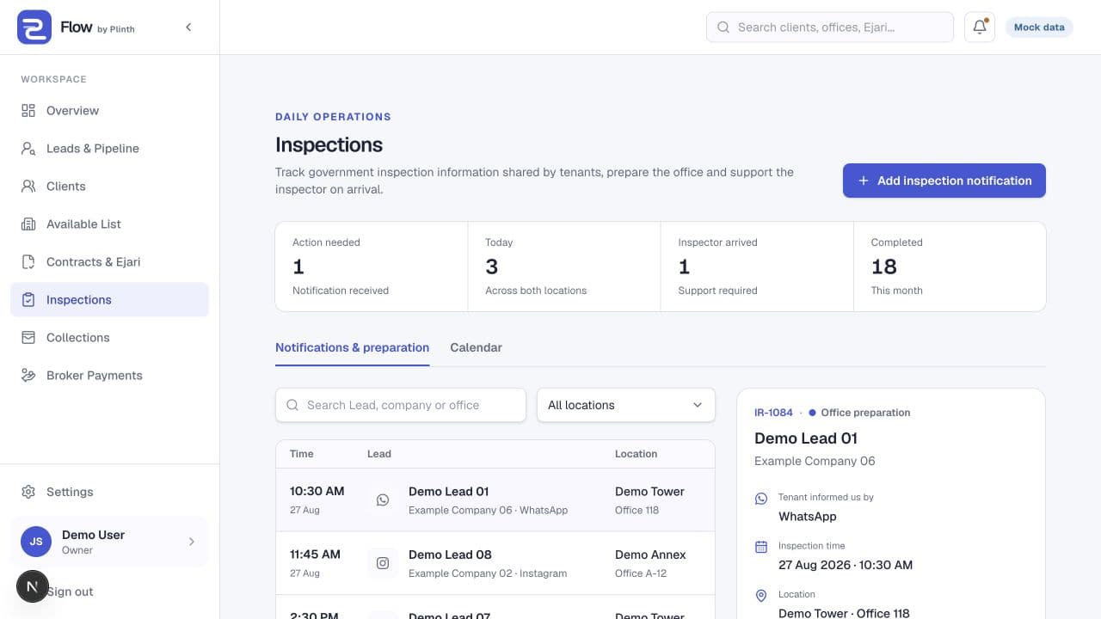Open the Available List sidebar label
Image resolution: width=1101 pixels, height=619 pixels.
click(83, 224)
